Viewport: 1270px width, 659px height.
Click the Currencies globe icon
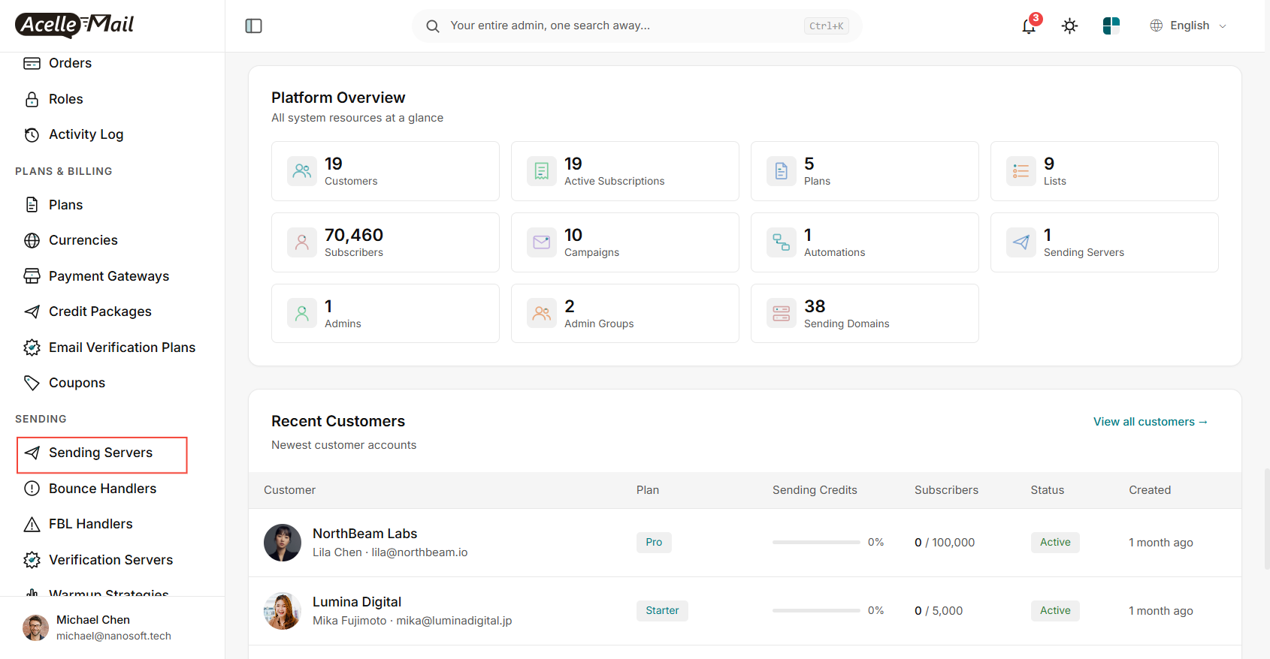tap(32, 241)
